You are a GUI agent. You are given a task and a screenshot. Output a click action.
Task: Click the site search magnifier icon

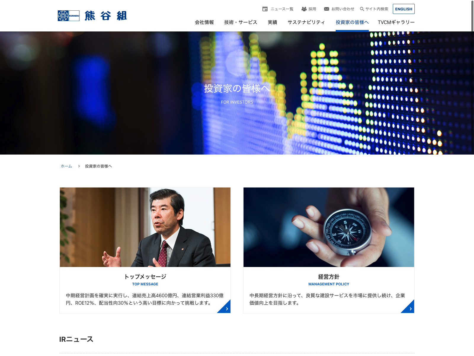[362, 9]
